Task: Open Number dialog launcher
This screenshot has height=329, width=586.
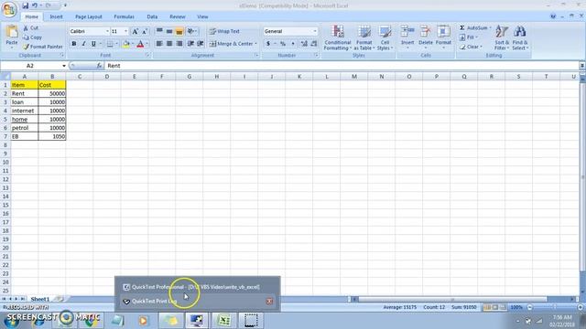Action: (316, 55)
